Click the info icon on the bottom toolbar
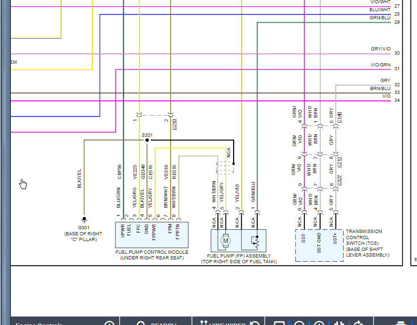The image size is (417, 325). (x=109, y=323)
